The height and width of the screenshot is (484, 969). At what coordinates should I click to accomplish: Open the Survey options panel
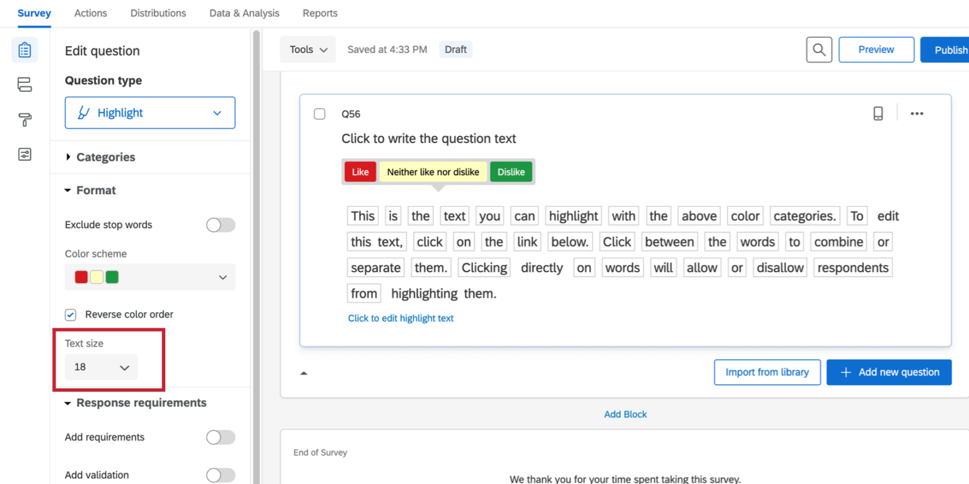click(x=25, y=154)
